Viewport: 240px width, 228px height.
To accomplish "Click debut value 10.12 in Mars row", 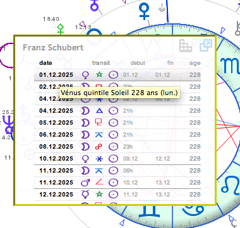I will [x=131, y=183].
